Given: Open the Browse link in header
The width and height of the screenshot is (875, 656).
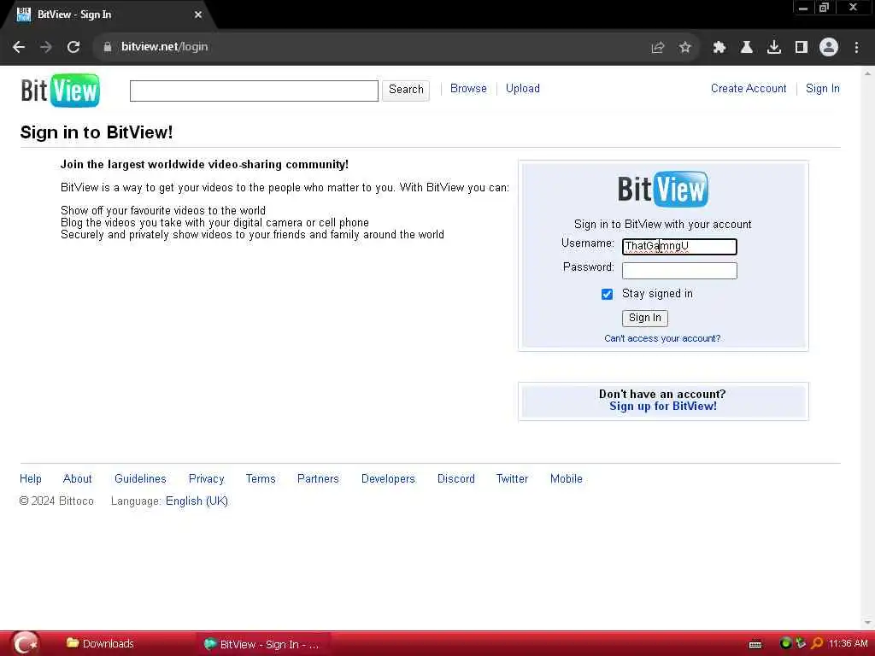Looking at the screenshot, I should click(x=468, y=89).
